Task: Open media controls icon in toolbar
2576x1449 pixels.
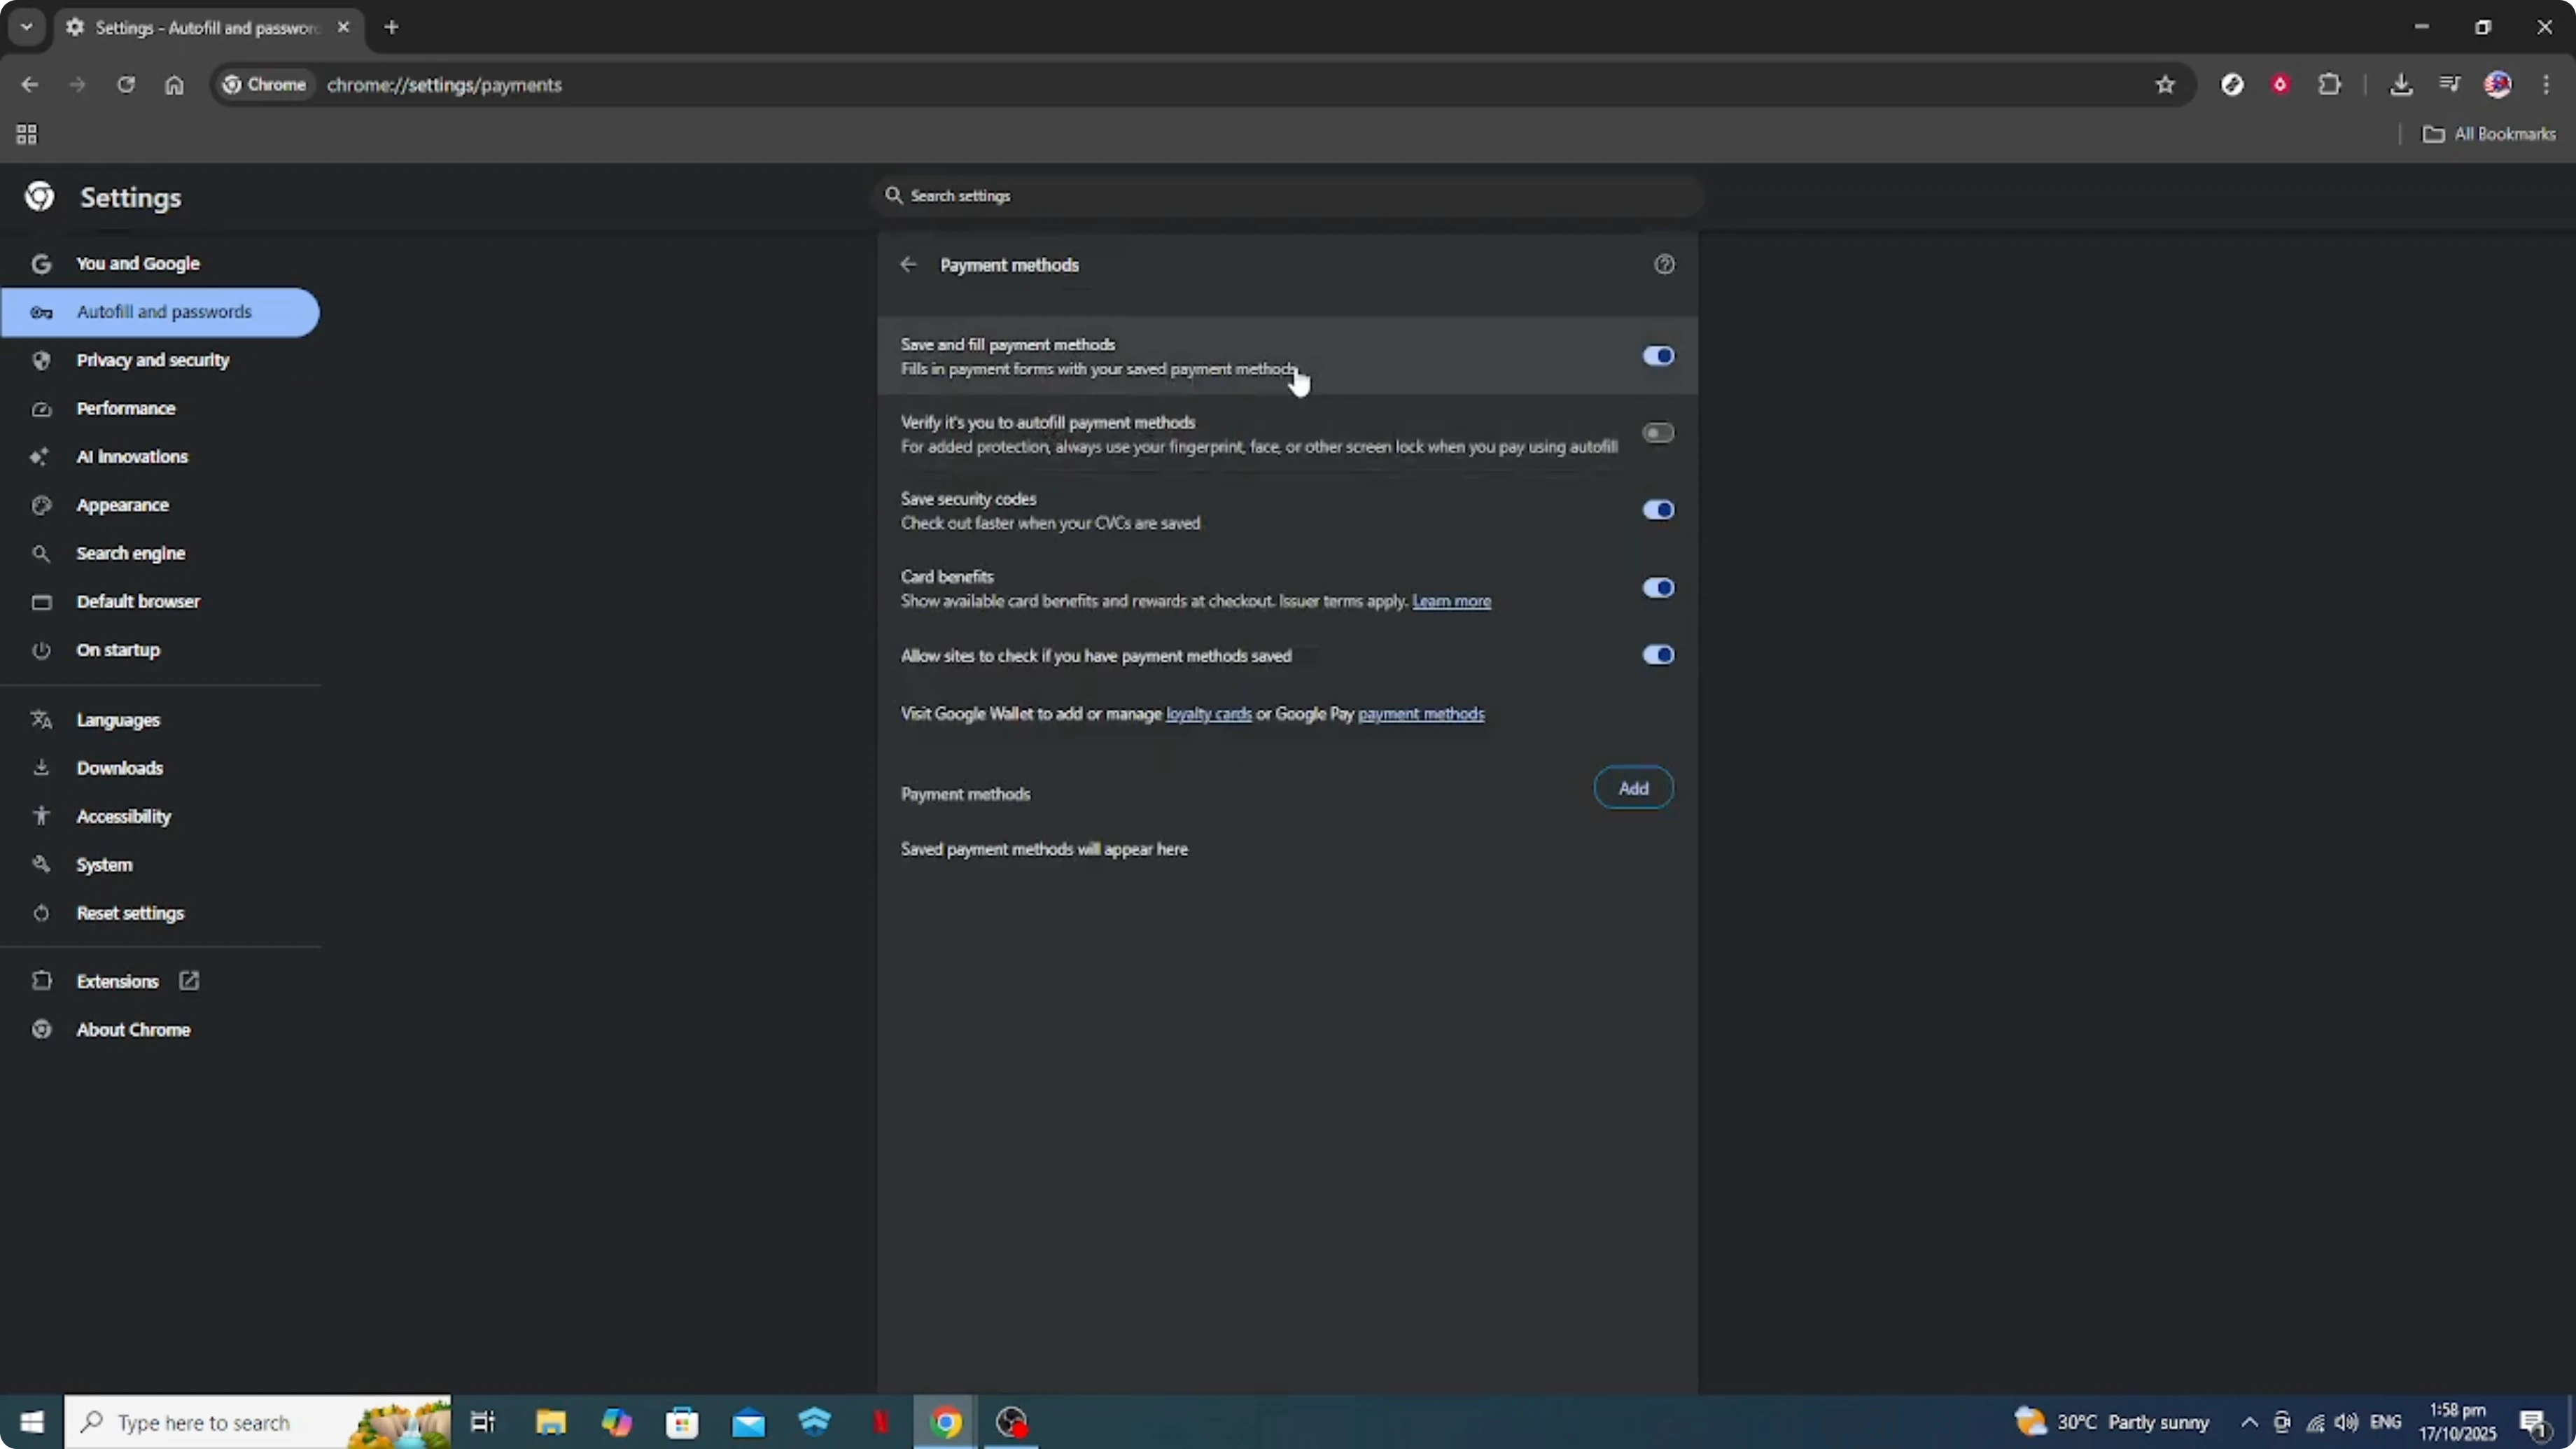Action: pos(2449,85)
